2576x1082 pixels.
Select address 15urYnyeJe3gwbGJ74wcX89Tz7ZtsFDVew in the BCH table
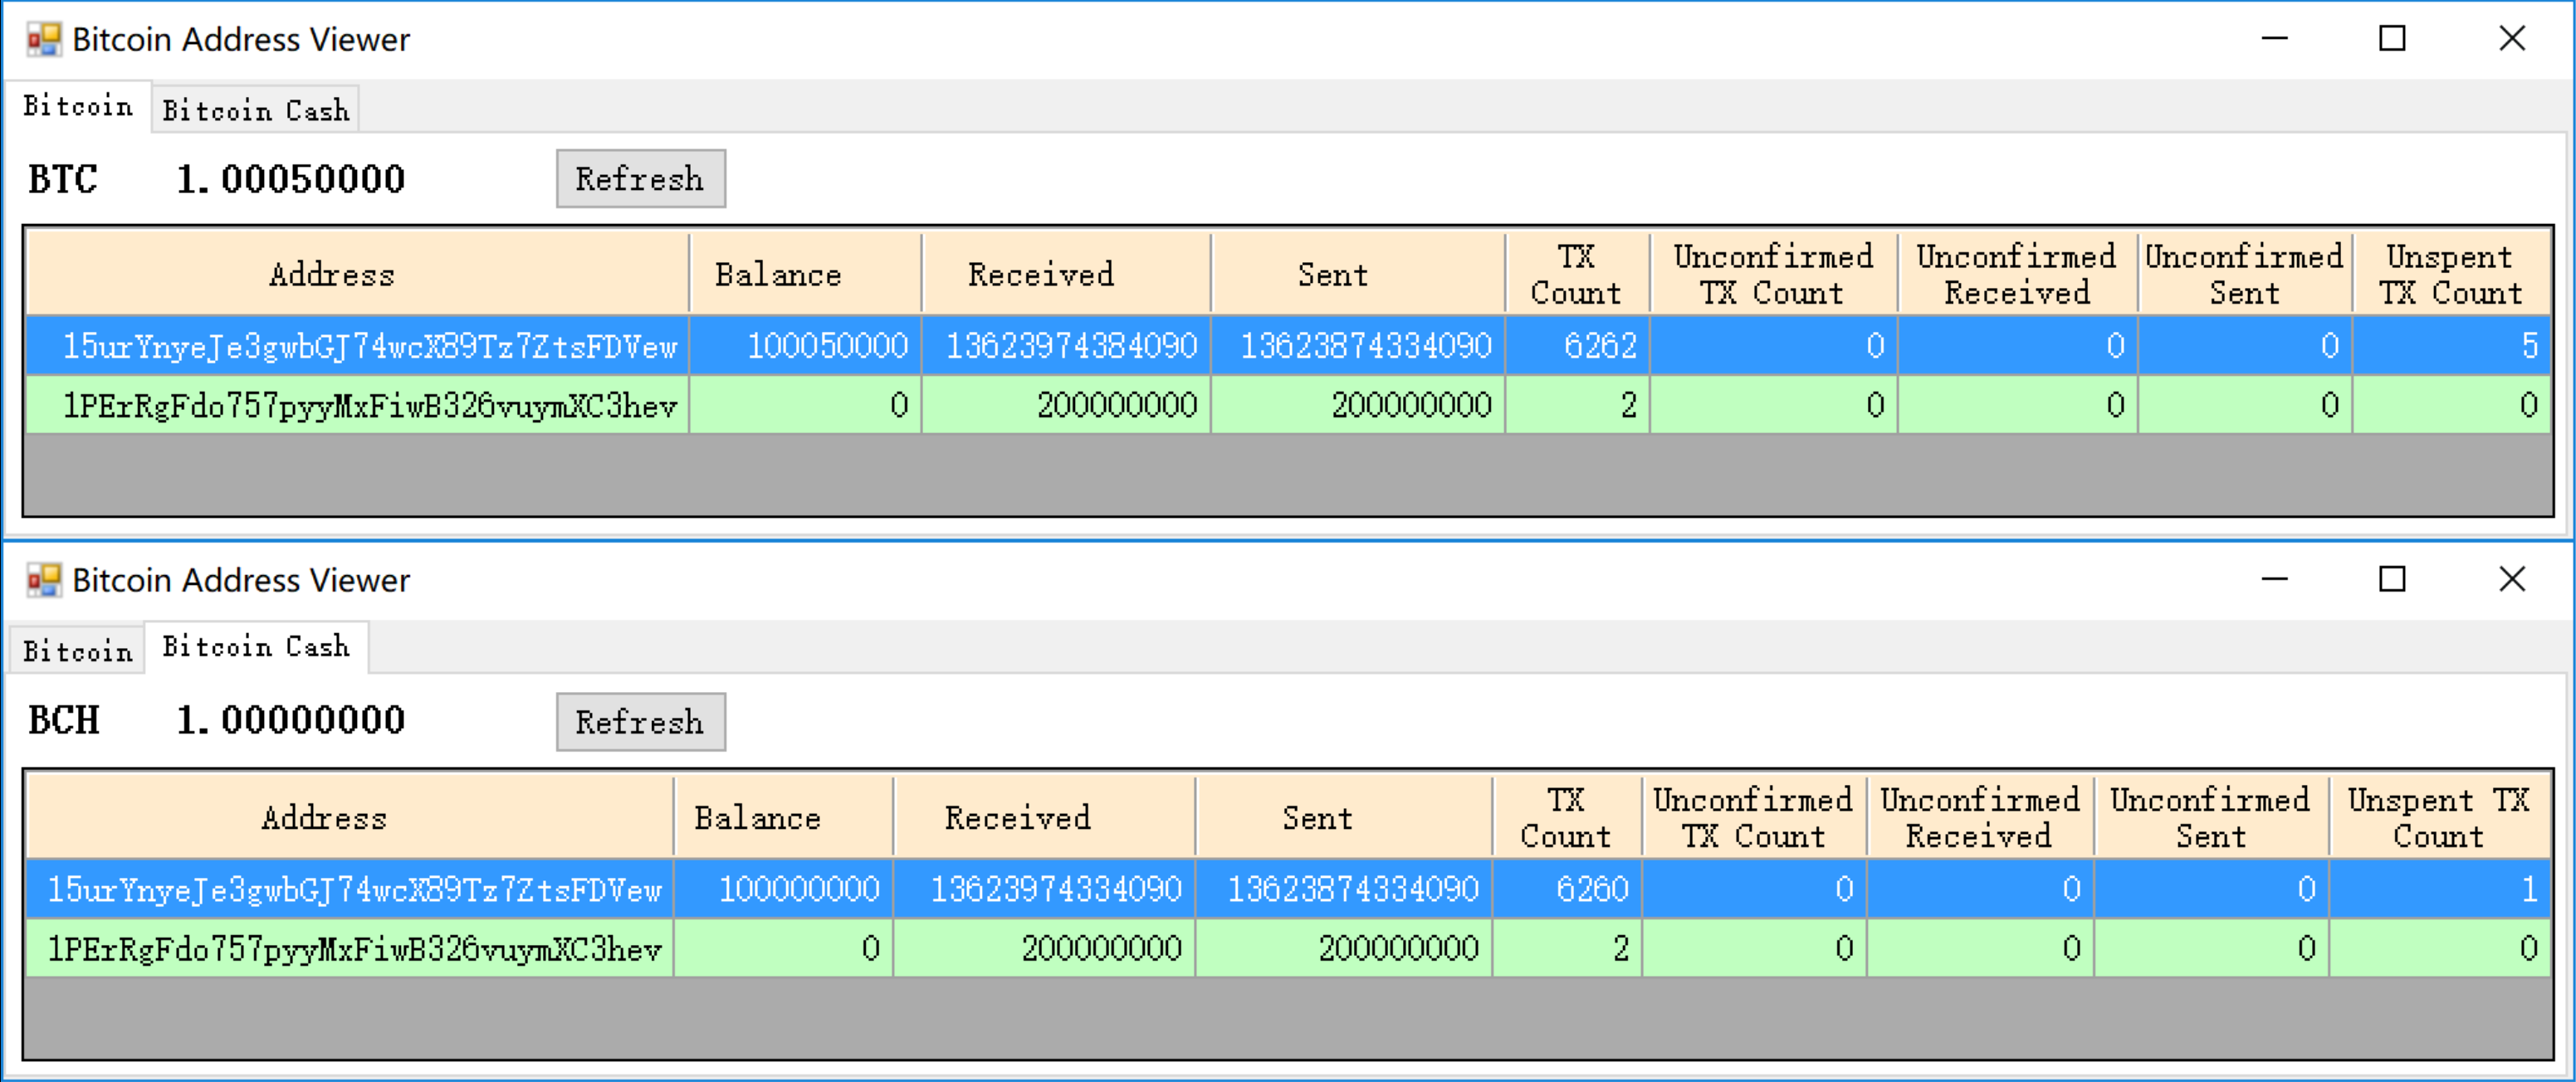[x=350, y=889]
